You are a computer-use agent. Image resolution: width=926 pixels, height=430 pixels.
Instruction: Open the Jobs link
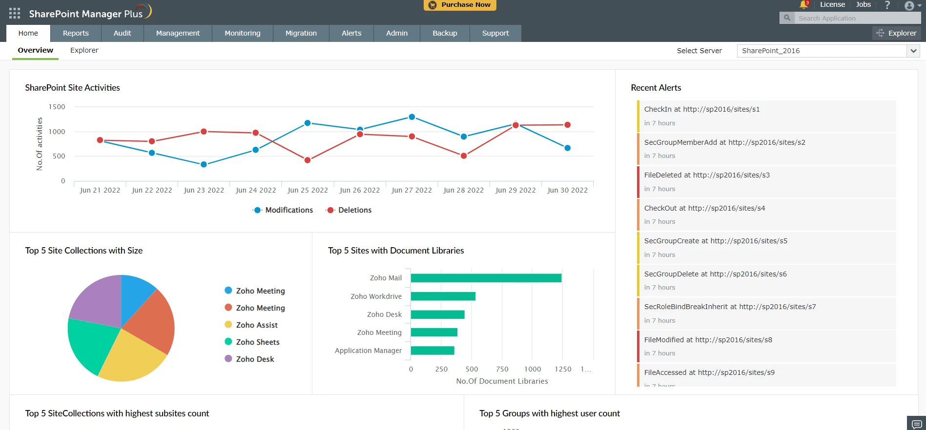(863, 4)
